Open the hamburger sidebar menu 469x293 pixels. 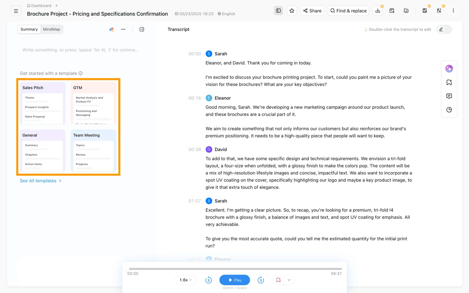click(16, 11)
